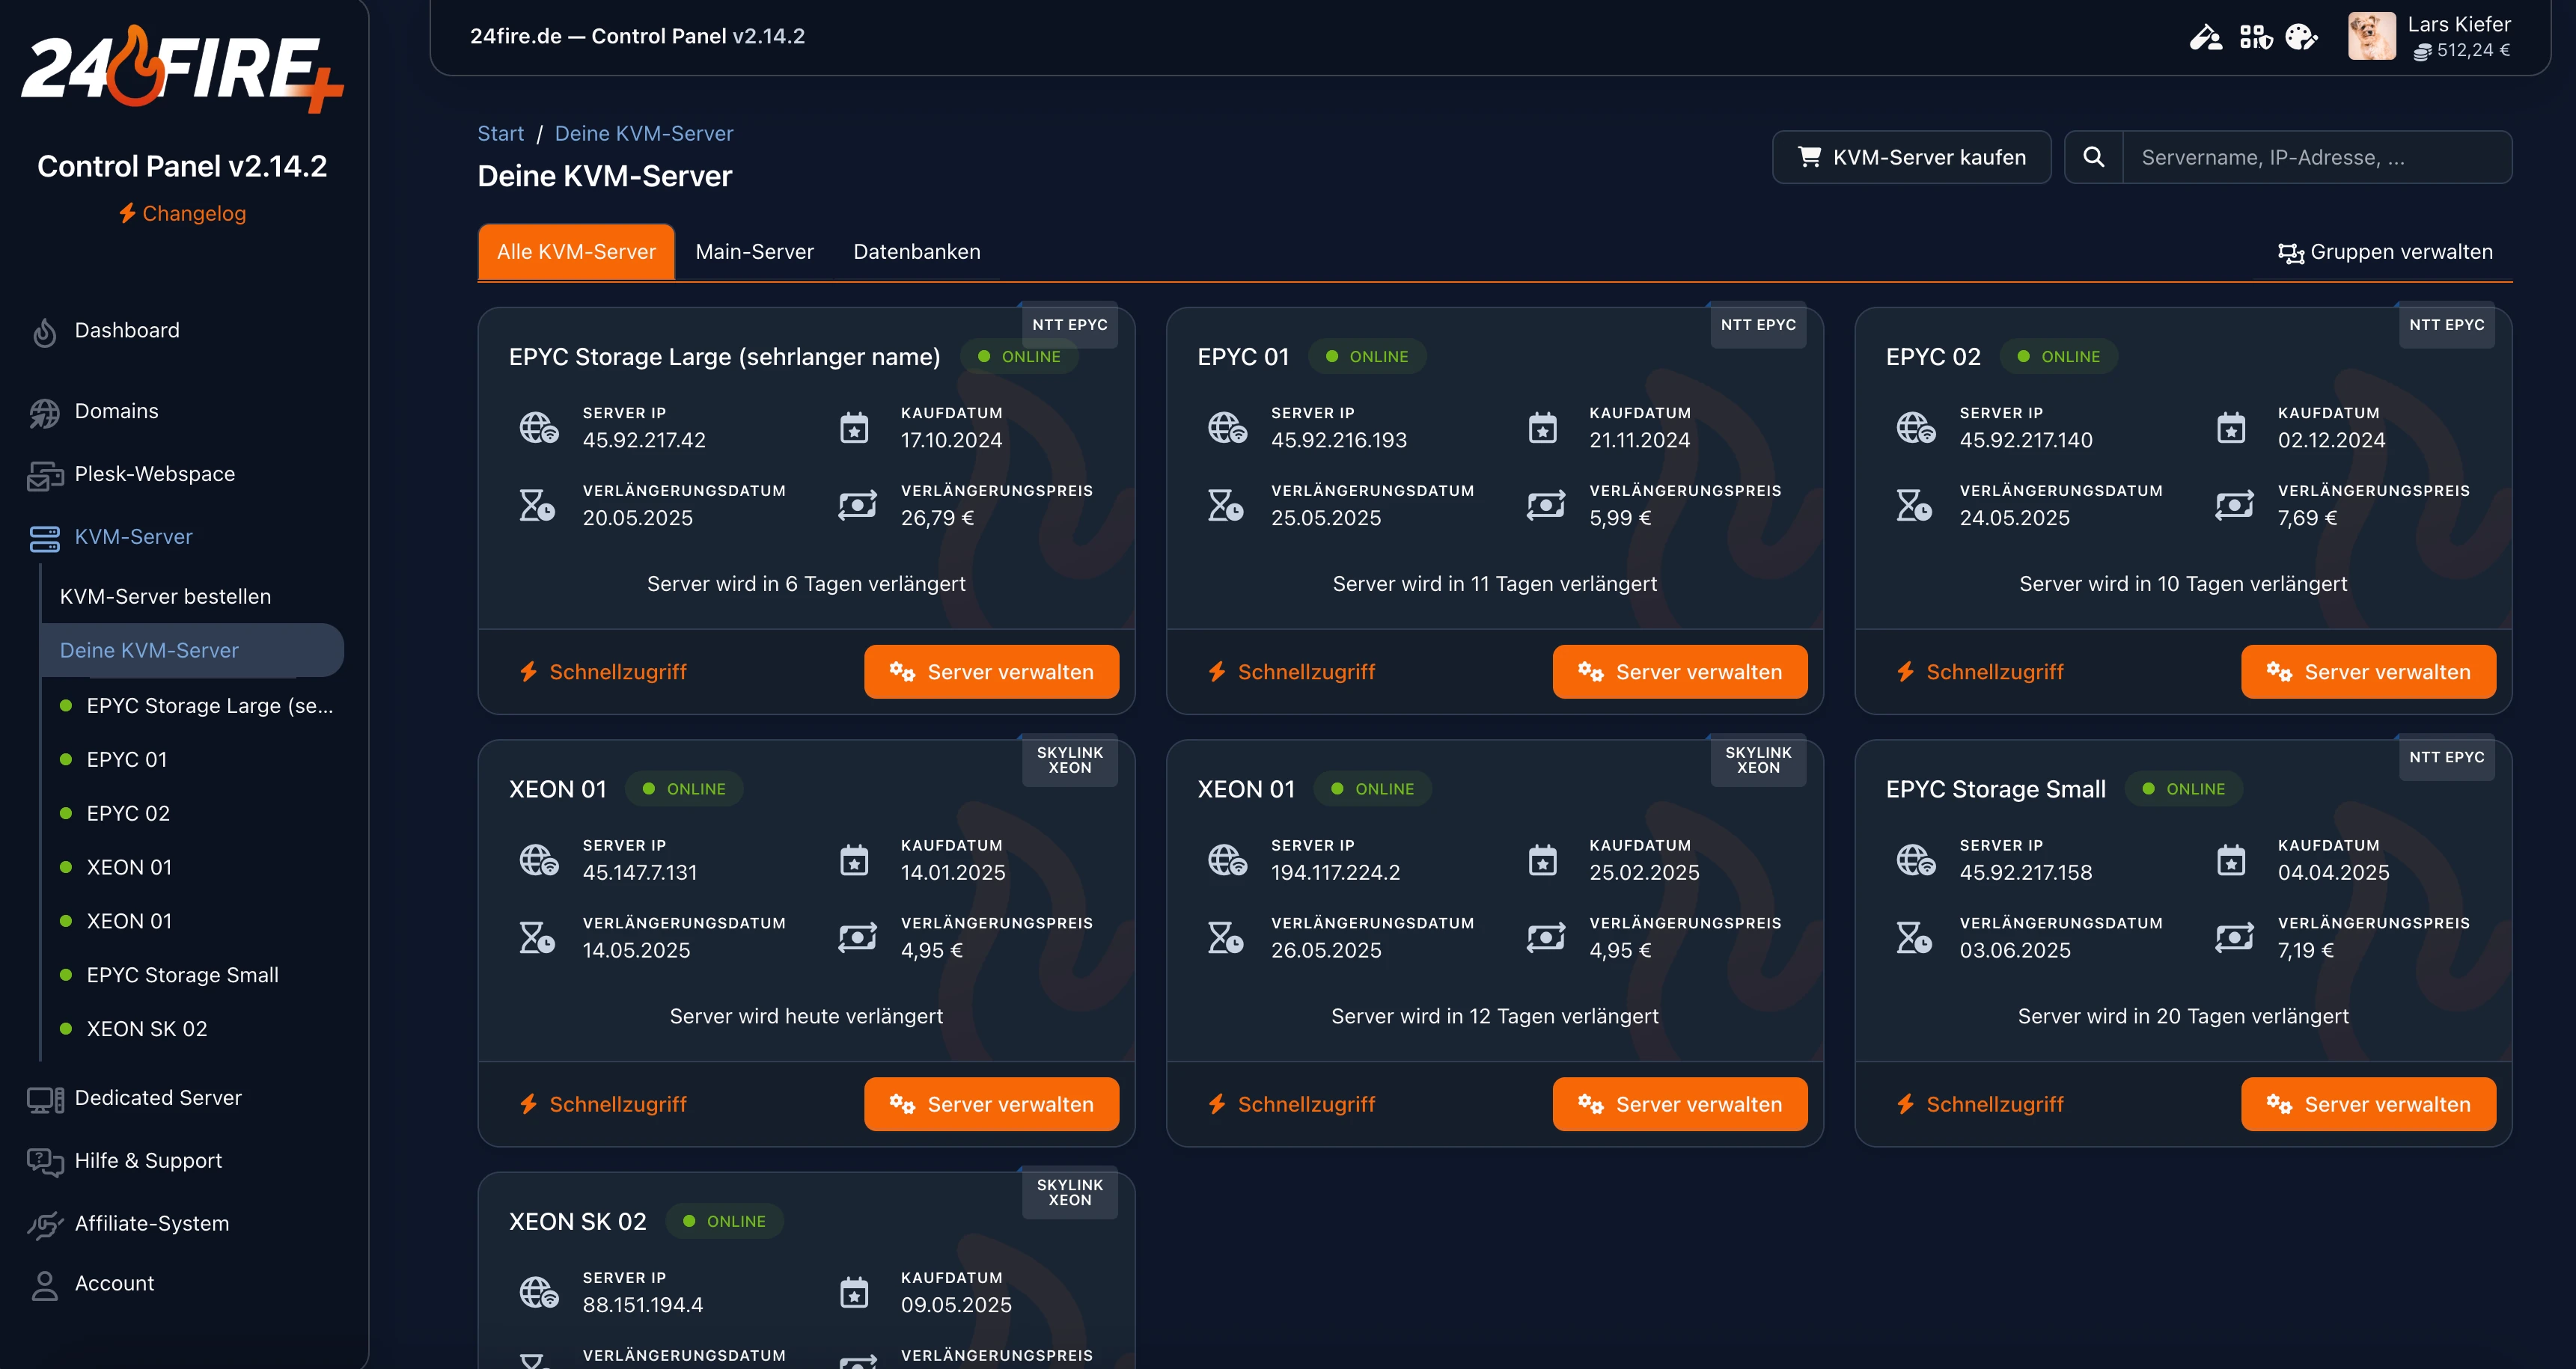Open EPYC Storage Large (se... in sidebar list
Screen dimensions: 2576x1369
pyautogui.click(x=210, y=705)
